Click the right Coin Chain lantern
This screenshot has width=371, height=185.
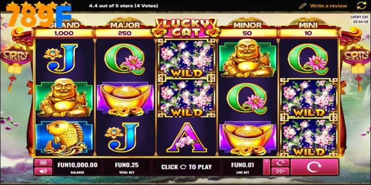click(356, 56)
